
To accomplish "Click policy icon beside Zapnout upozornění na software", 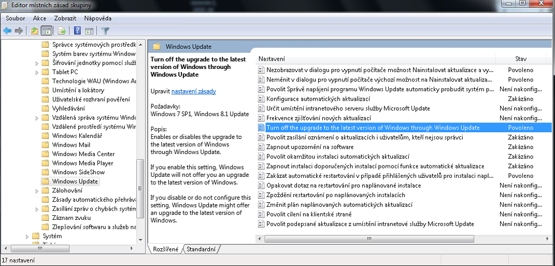I will (x=261, y=147).
